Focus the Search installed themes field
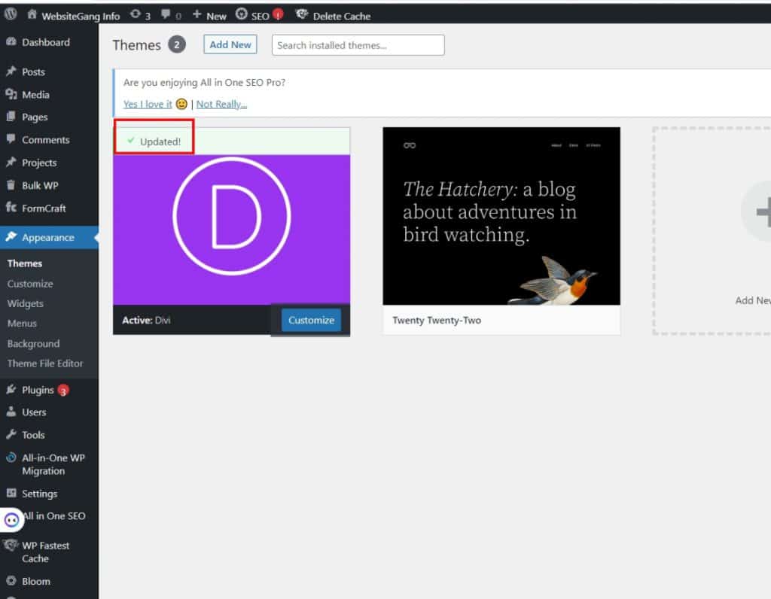The image size is (771, 599). pos(358,45)
